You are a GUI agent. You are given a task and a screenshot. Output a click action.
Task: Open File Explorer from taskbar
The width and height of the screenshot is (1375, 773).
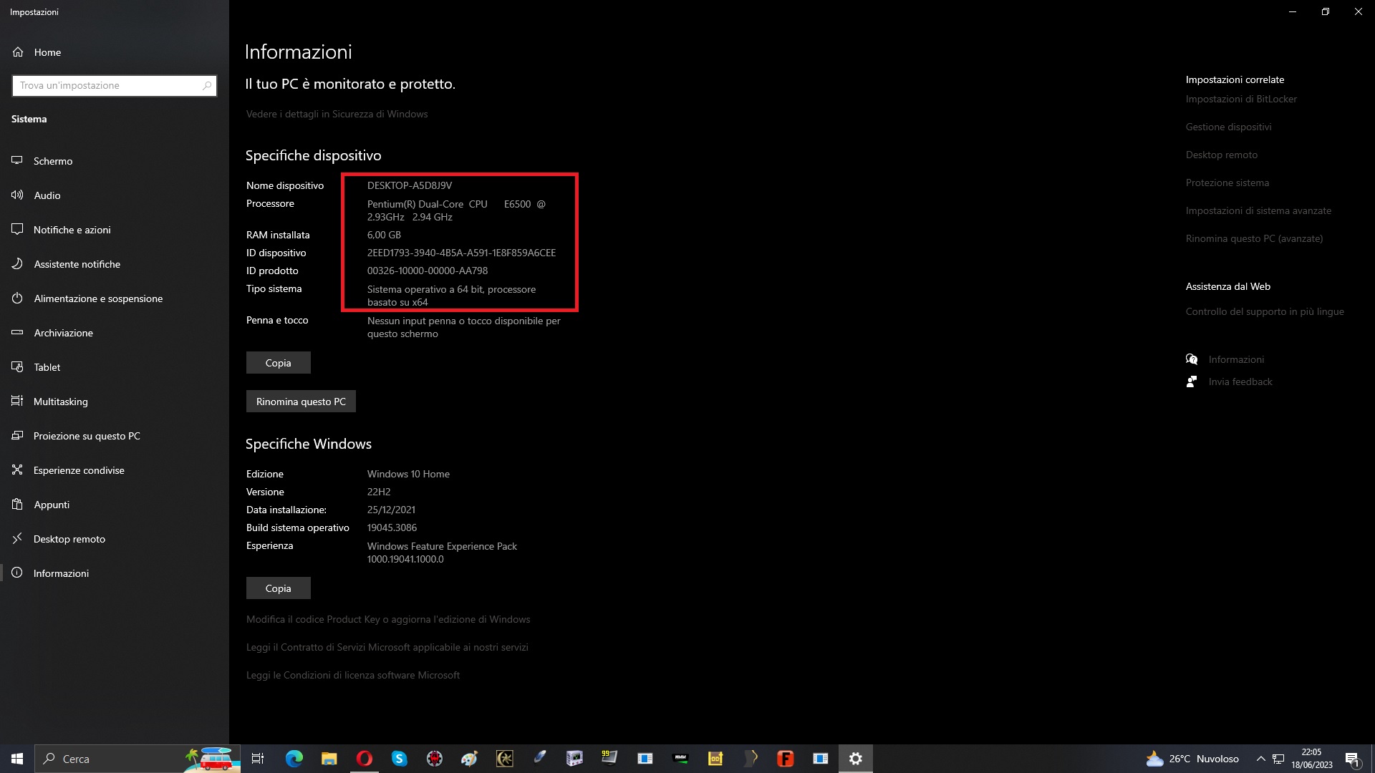[x=329, y=759]
